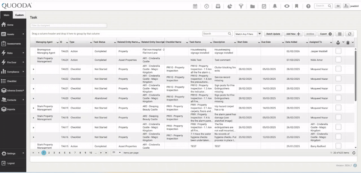Click the version info icon at bottom right
Image resolution: width=361 pixels, height=173 pixels.
point(355,165)
